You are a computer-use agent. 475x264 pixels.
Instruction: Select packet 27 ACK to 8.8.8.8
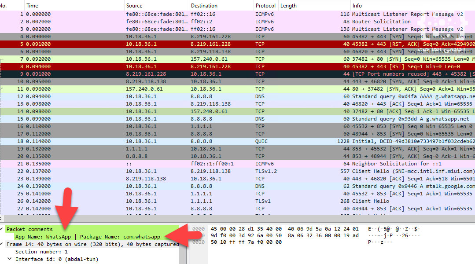tap(238, 209)
